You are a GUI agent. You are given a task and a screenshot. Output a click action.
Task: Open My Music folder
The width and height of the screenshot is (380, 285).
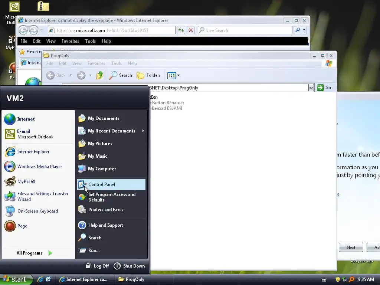(111, 156)
